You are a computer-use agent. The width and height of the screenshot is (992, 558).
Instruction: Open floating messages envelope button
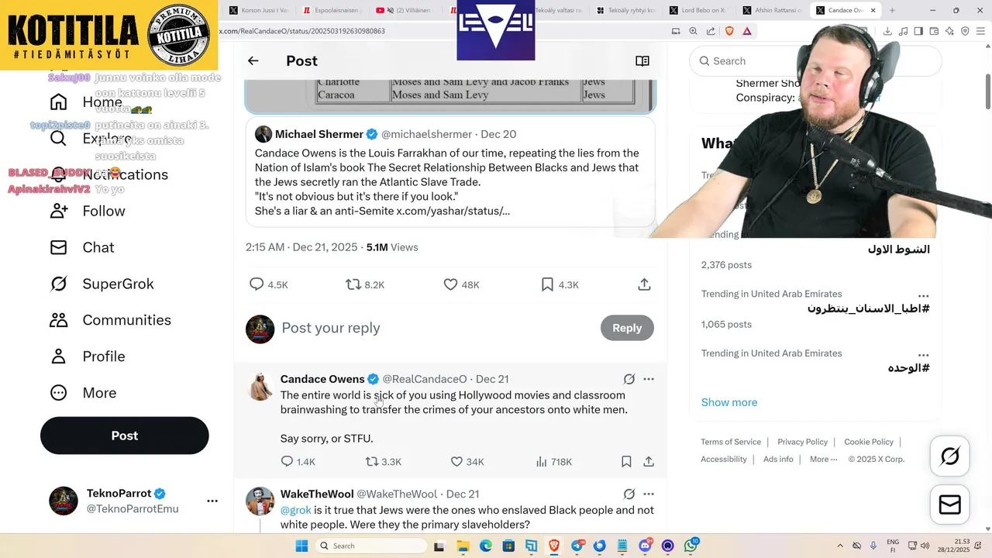(949, 505)
